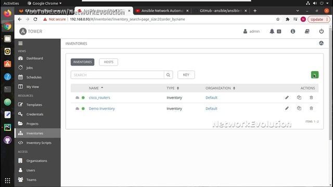Select Inventories in sidebar
Screen dimensions: 333x187
click(37, 133)
